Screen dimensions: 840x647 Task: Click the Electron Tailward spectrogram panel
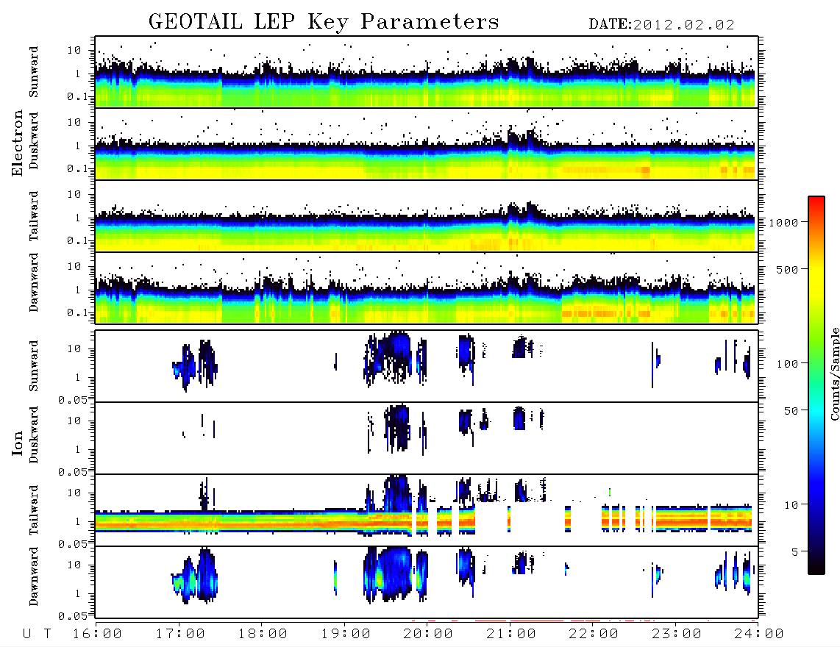427,216
